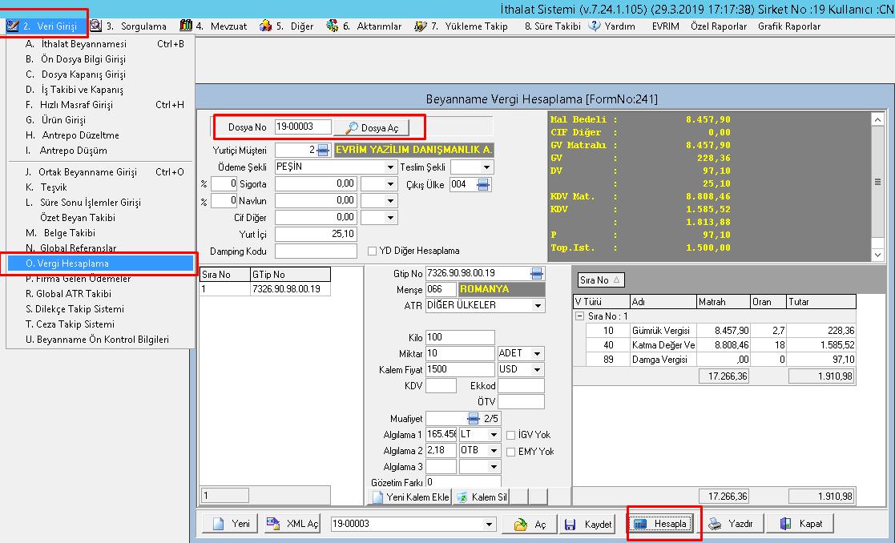Open the Kalem Fiyat currency dropdown USD
Image resolution: width=895 pixels, height=543 pixels.
(537, 369)
